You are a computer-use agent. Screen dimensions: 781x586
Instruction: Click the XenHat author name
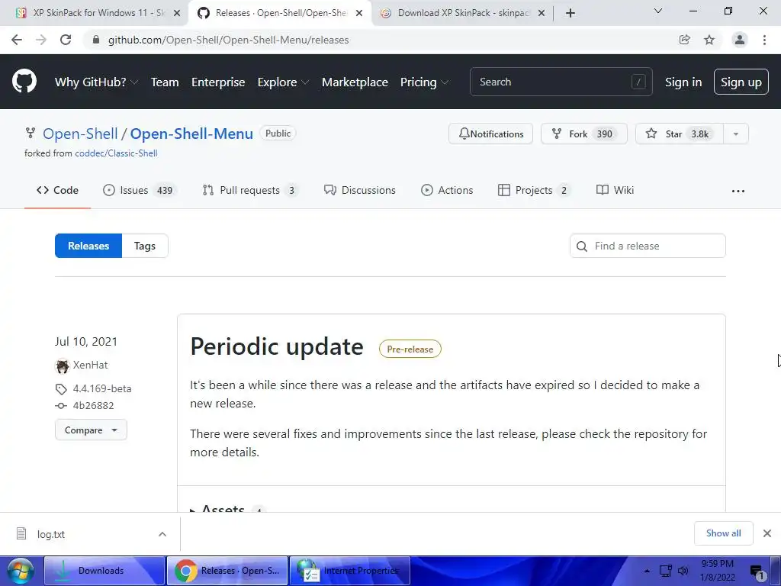click(90, 365)
